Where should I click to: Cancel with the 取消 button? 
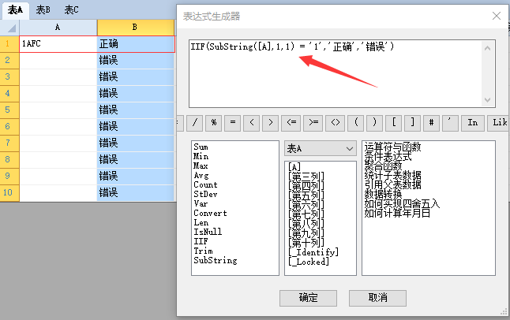pyautogui.click(x=378, y=297)
